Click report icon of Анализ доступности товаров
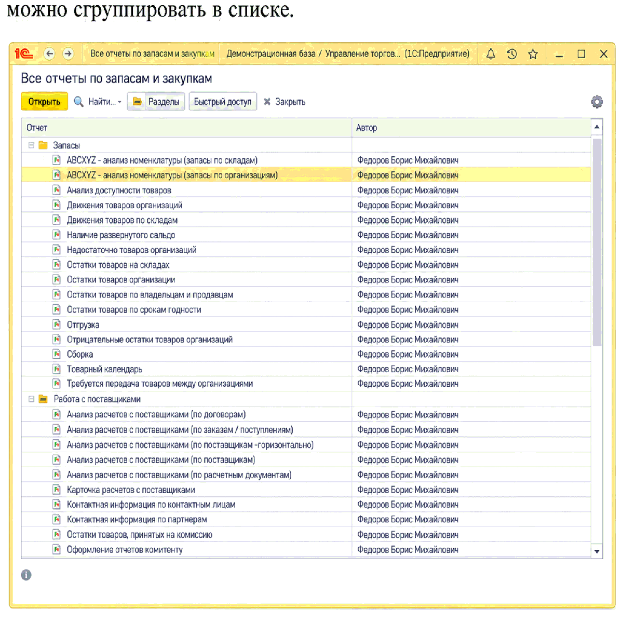 tap(57, 190)
